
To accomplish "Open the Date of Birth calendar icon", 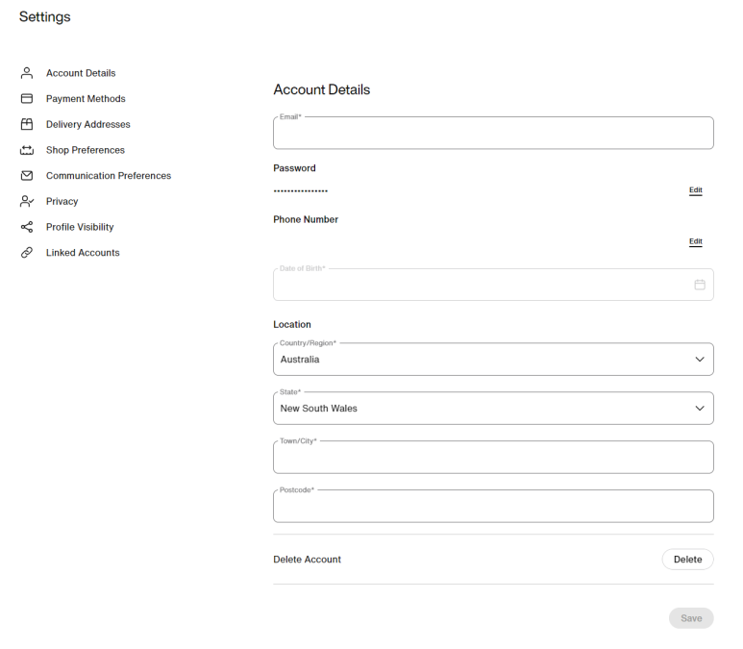I will 700,285.
